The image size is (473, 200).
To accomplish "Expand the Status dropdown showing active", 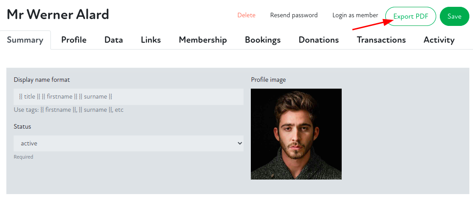I will tap(129, 143).
